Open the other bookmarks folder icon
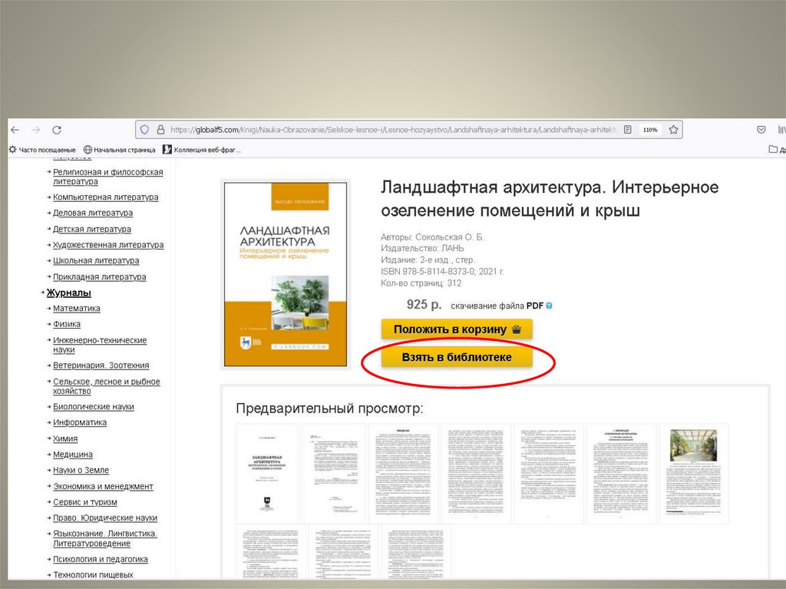The width and height of the screenshot is (786, 589). click(x=773, y=149)
